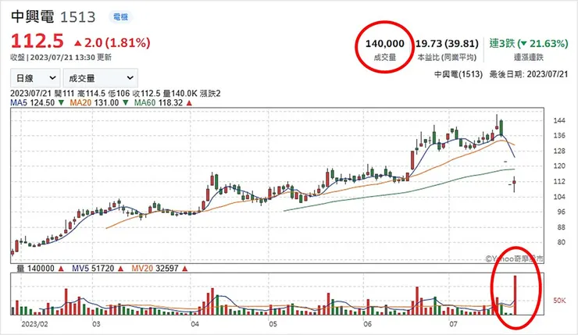The width and height of the screenshot is (578, 335).
Task: Click the 120 price axis label
Action: (559, 166)
